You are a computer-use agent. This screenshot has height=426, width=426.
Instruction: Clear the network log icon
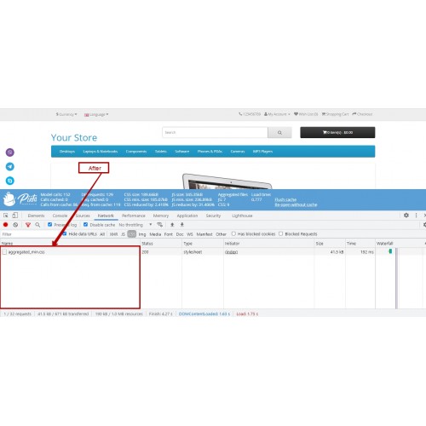tap(15, 225)
